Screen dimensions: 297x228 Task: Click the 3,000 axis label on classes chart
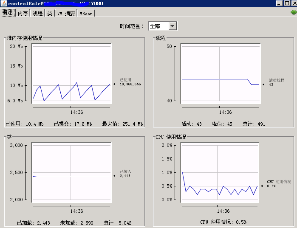(16, 145)
